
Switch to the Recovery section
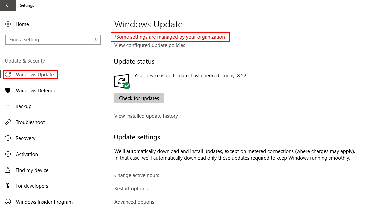pos(25,138)
